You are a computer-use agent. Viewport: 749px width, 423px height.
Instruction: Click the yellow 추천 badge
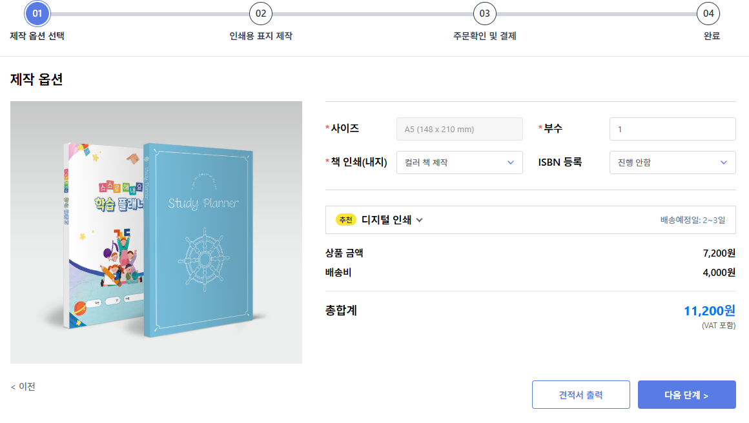click(x=345, y=220)
